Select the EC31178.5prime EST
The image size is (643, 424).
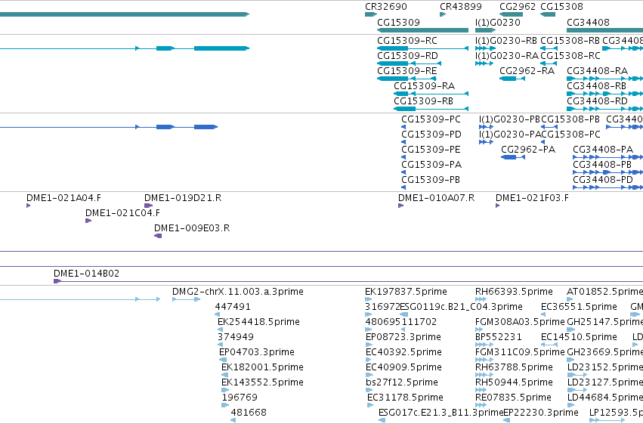tap(370, 405)
